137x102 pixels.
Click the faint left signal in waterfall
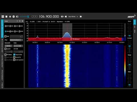[37, 66]
